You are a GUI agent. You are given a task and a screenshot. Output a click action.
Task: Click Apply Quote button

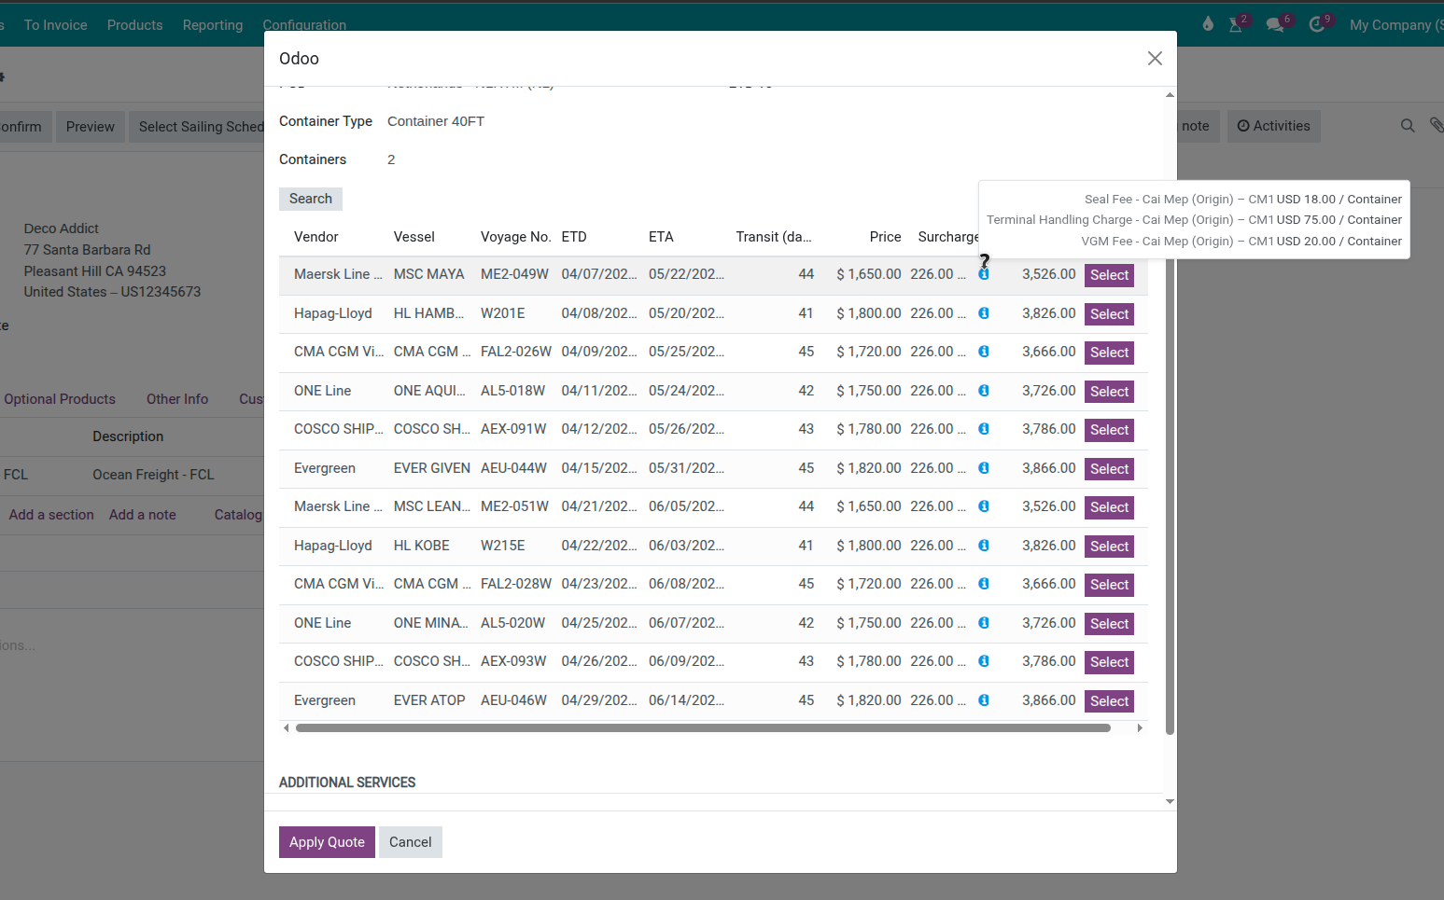327,842
